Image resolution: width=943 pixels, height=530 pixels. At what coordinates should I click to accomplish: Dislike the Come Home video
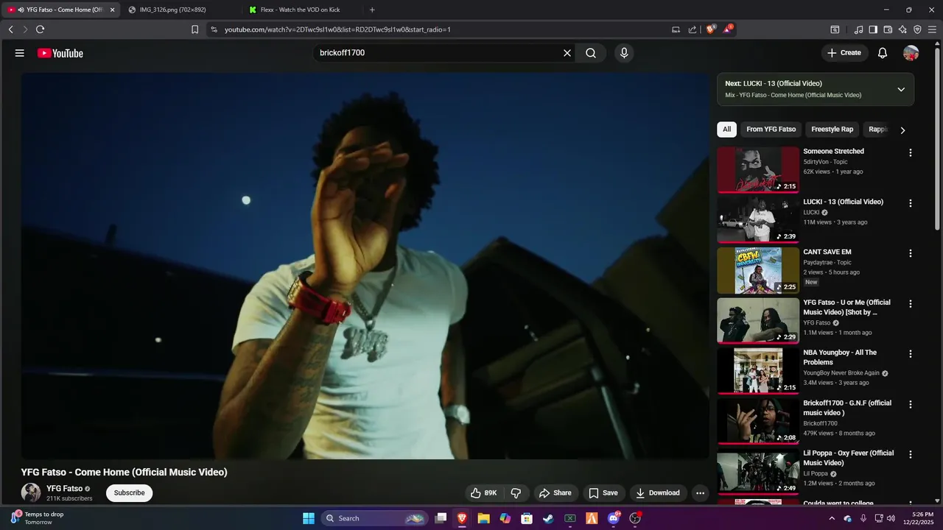point(516,493)
